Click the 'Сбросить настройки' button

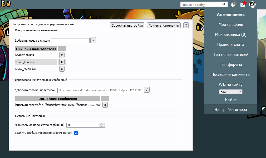pos(127,25)
